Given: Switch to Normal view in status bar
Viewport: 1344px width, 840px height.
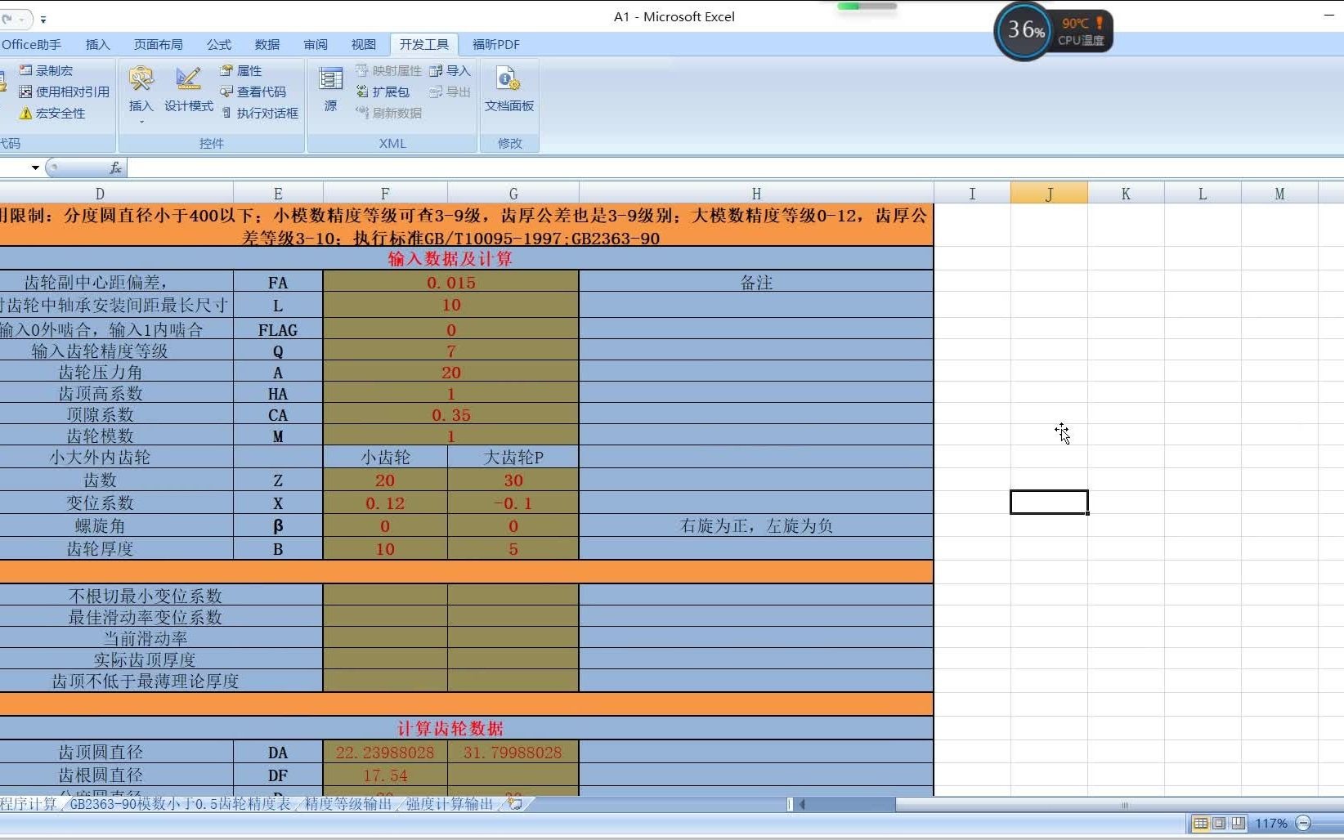Looking at the screenshot, I should point(1200,823).
